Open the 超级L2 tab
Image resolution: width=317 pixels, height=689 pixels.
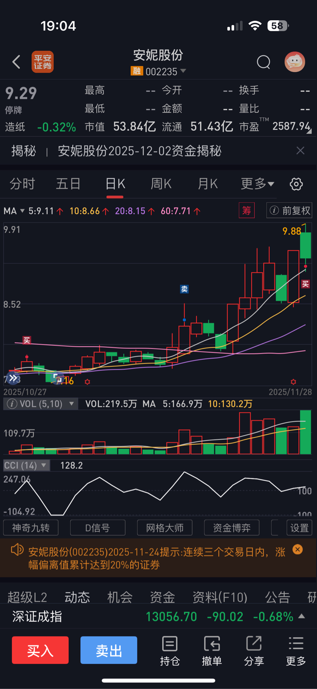27,597
